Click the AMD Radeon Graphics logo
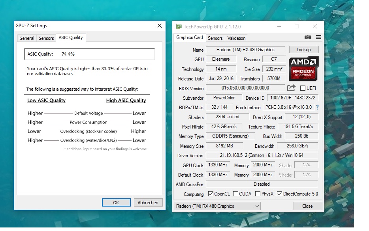The width and height of the screenshot is (369, 231). tap(303, 69)
